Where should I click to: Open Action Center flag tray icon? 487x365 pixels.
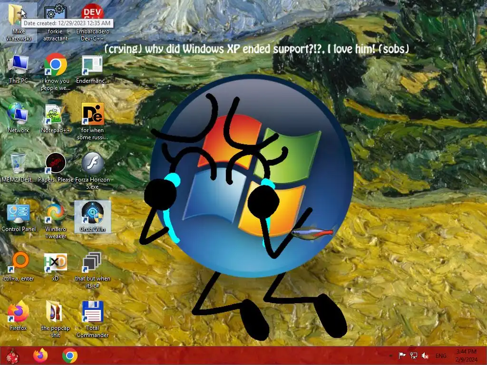coord(402,355)
